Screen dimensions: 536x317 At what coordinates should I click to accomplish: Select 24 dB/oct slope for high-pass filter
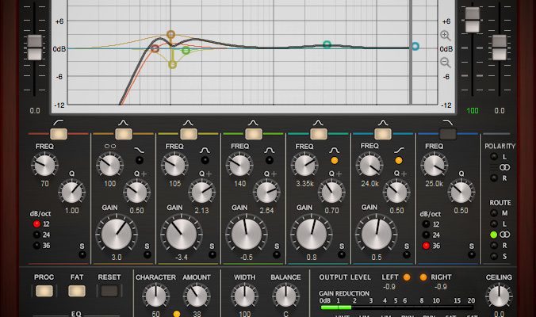pos(36,235)
